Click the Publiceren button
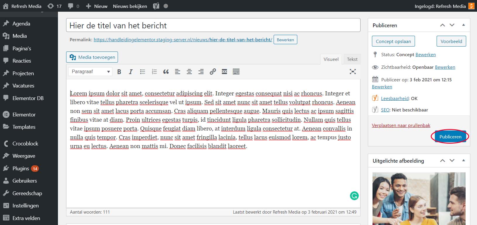The image size is (477, 225). pos(450,137)
